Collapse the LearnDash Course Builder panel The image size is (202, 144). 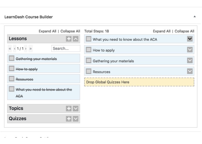194,17
